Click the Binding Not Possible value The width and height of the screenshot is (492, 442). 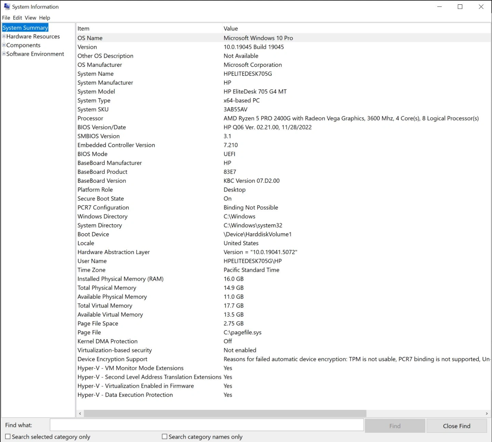click(x=251, y=207)
